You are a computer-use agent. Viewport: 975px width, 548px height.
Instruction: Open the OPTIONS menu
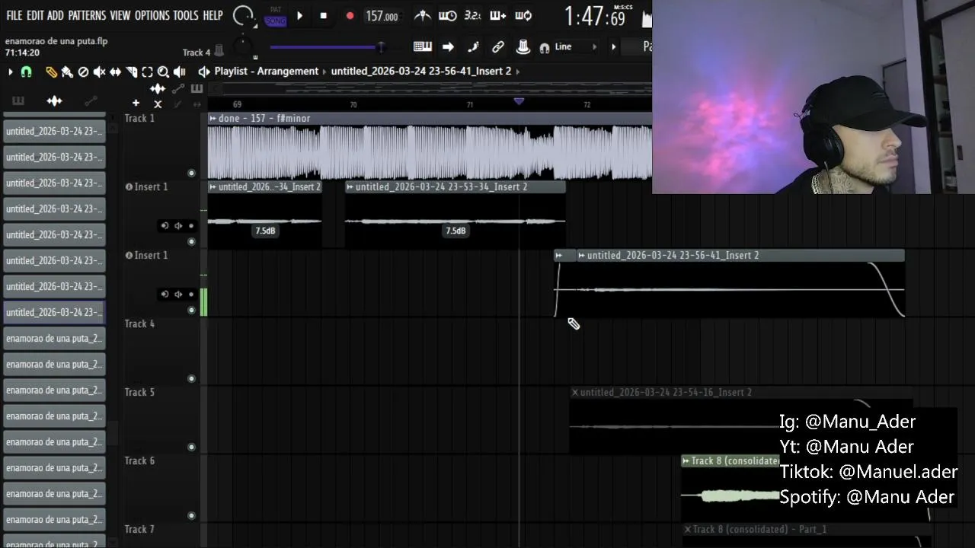pyautogui.click(x=152, y=15)
